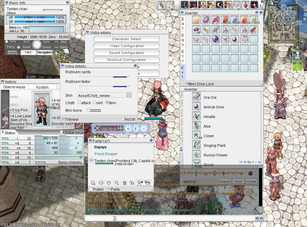This screenshot has height=227, width=307.
Task: Minimize the Basic Info window
Action: (x=67, y=2)
